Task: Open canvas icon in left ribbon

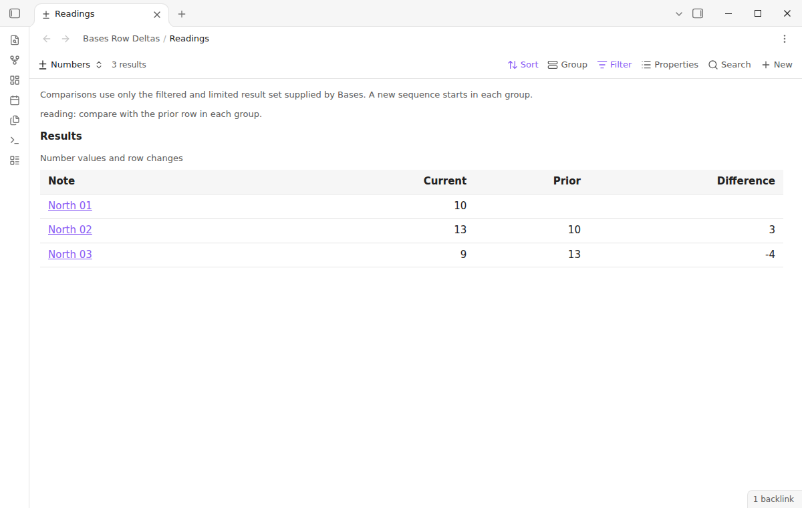Action: coord(15,80)
